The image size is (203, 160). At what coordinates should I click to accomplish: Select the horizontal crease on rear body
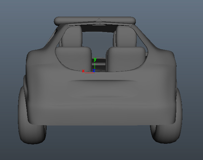[101, 81]
